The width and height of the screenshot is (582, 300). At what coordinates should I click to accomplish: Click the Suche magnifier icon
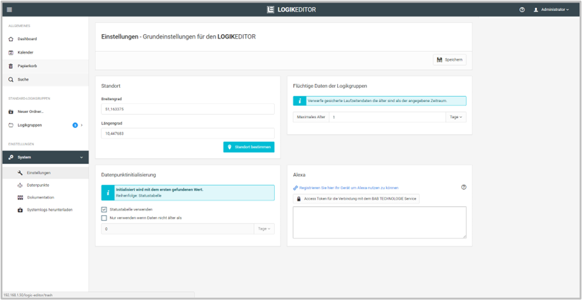pos(11,79)
